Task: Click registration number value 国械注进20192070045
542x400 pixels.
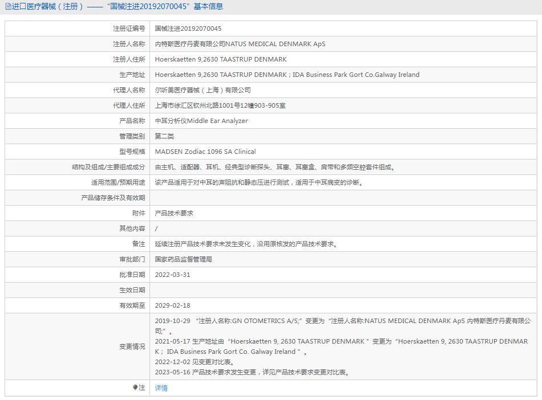Action: tap(188, 28)
